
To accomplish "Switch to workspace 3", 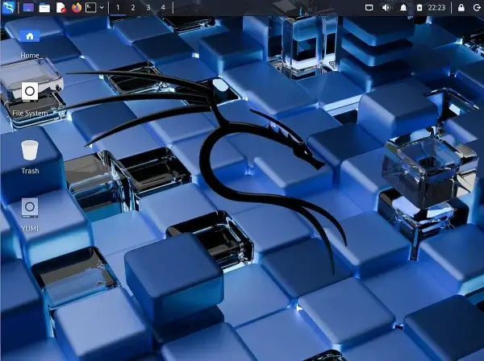I will click(148, 7).
